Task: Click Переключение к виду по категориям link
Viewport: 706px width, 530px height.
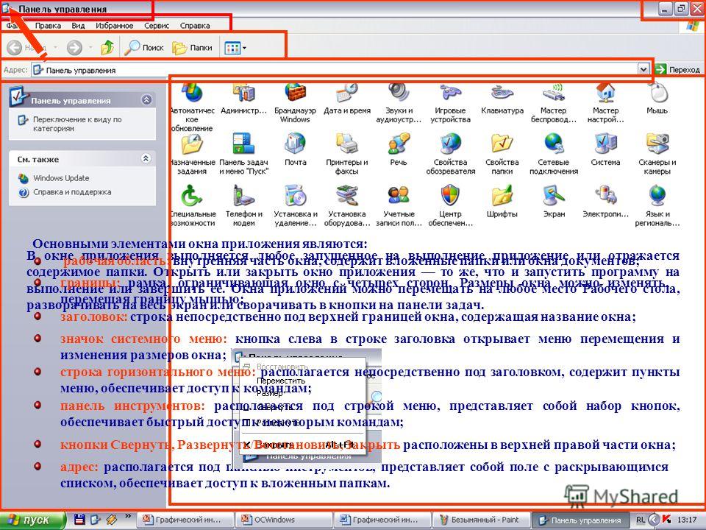Action: [x=77, y=124]
